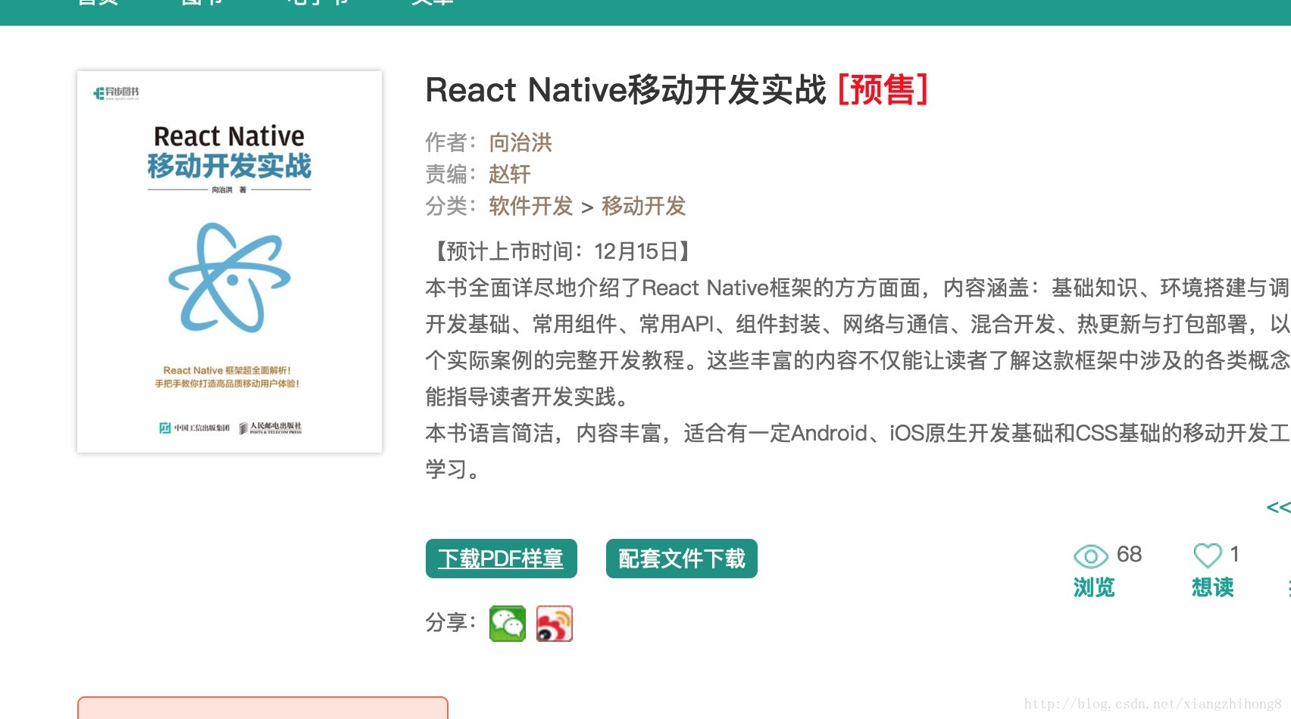Screen dimensions: 1291x719
Task: Click the want-to-read count 1
Action: 1235,555
